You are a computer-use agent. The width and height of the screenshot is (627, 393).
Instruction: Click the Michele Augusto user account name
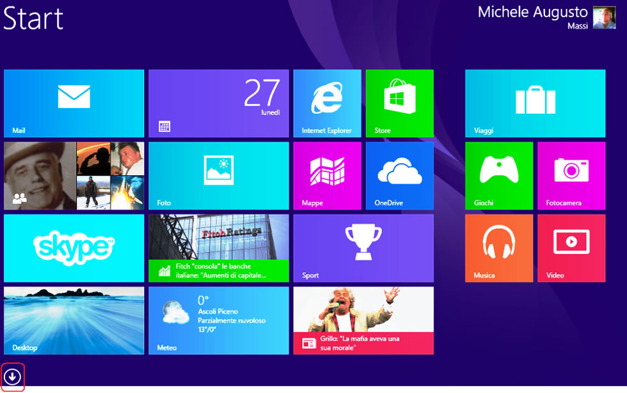click(x=532, y=12)
